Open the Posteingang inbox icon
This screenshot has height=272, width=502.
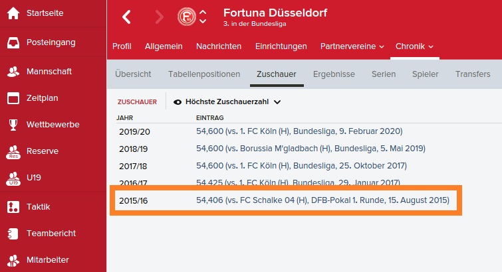point(13,43)
